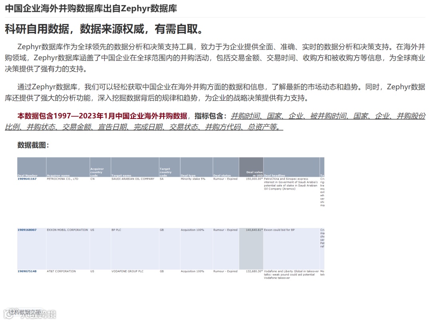
Task: Open deal number 1909641167
Action: point(27,179)
